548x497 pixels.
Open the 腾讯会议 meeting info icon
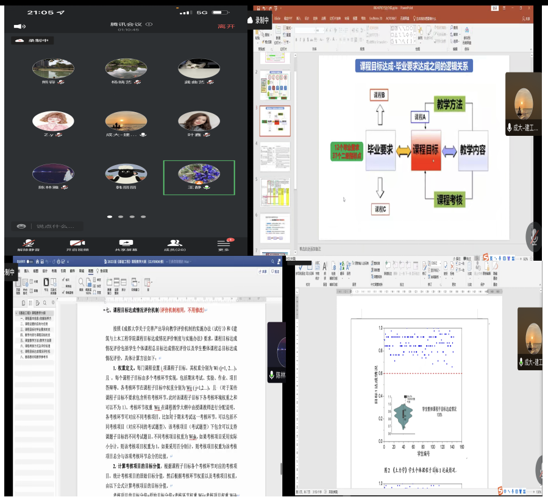[x=149, y=24]
